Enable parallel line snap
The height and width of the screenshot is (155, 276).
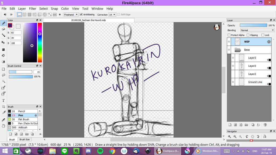pyautogui.click(x=25, y=15)
